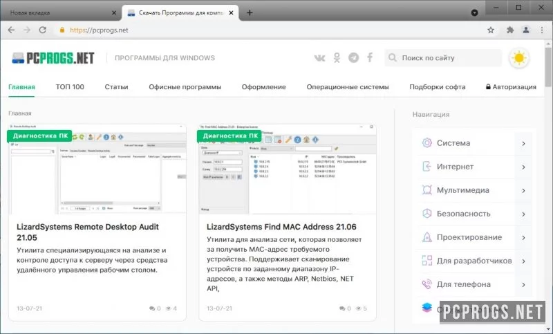553x334 pixels.
Task: Go back with the browser back arrow
Action: tap(11, 30)
